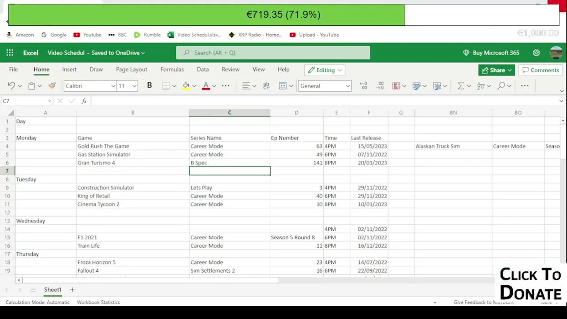
Task: Apply cell borders icon
Action: (166, 86)
